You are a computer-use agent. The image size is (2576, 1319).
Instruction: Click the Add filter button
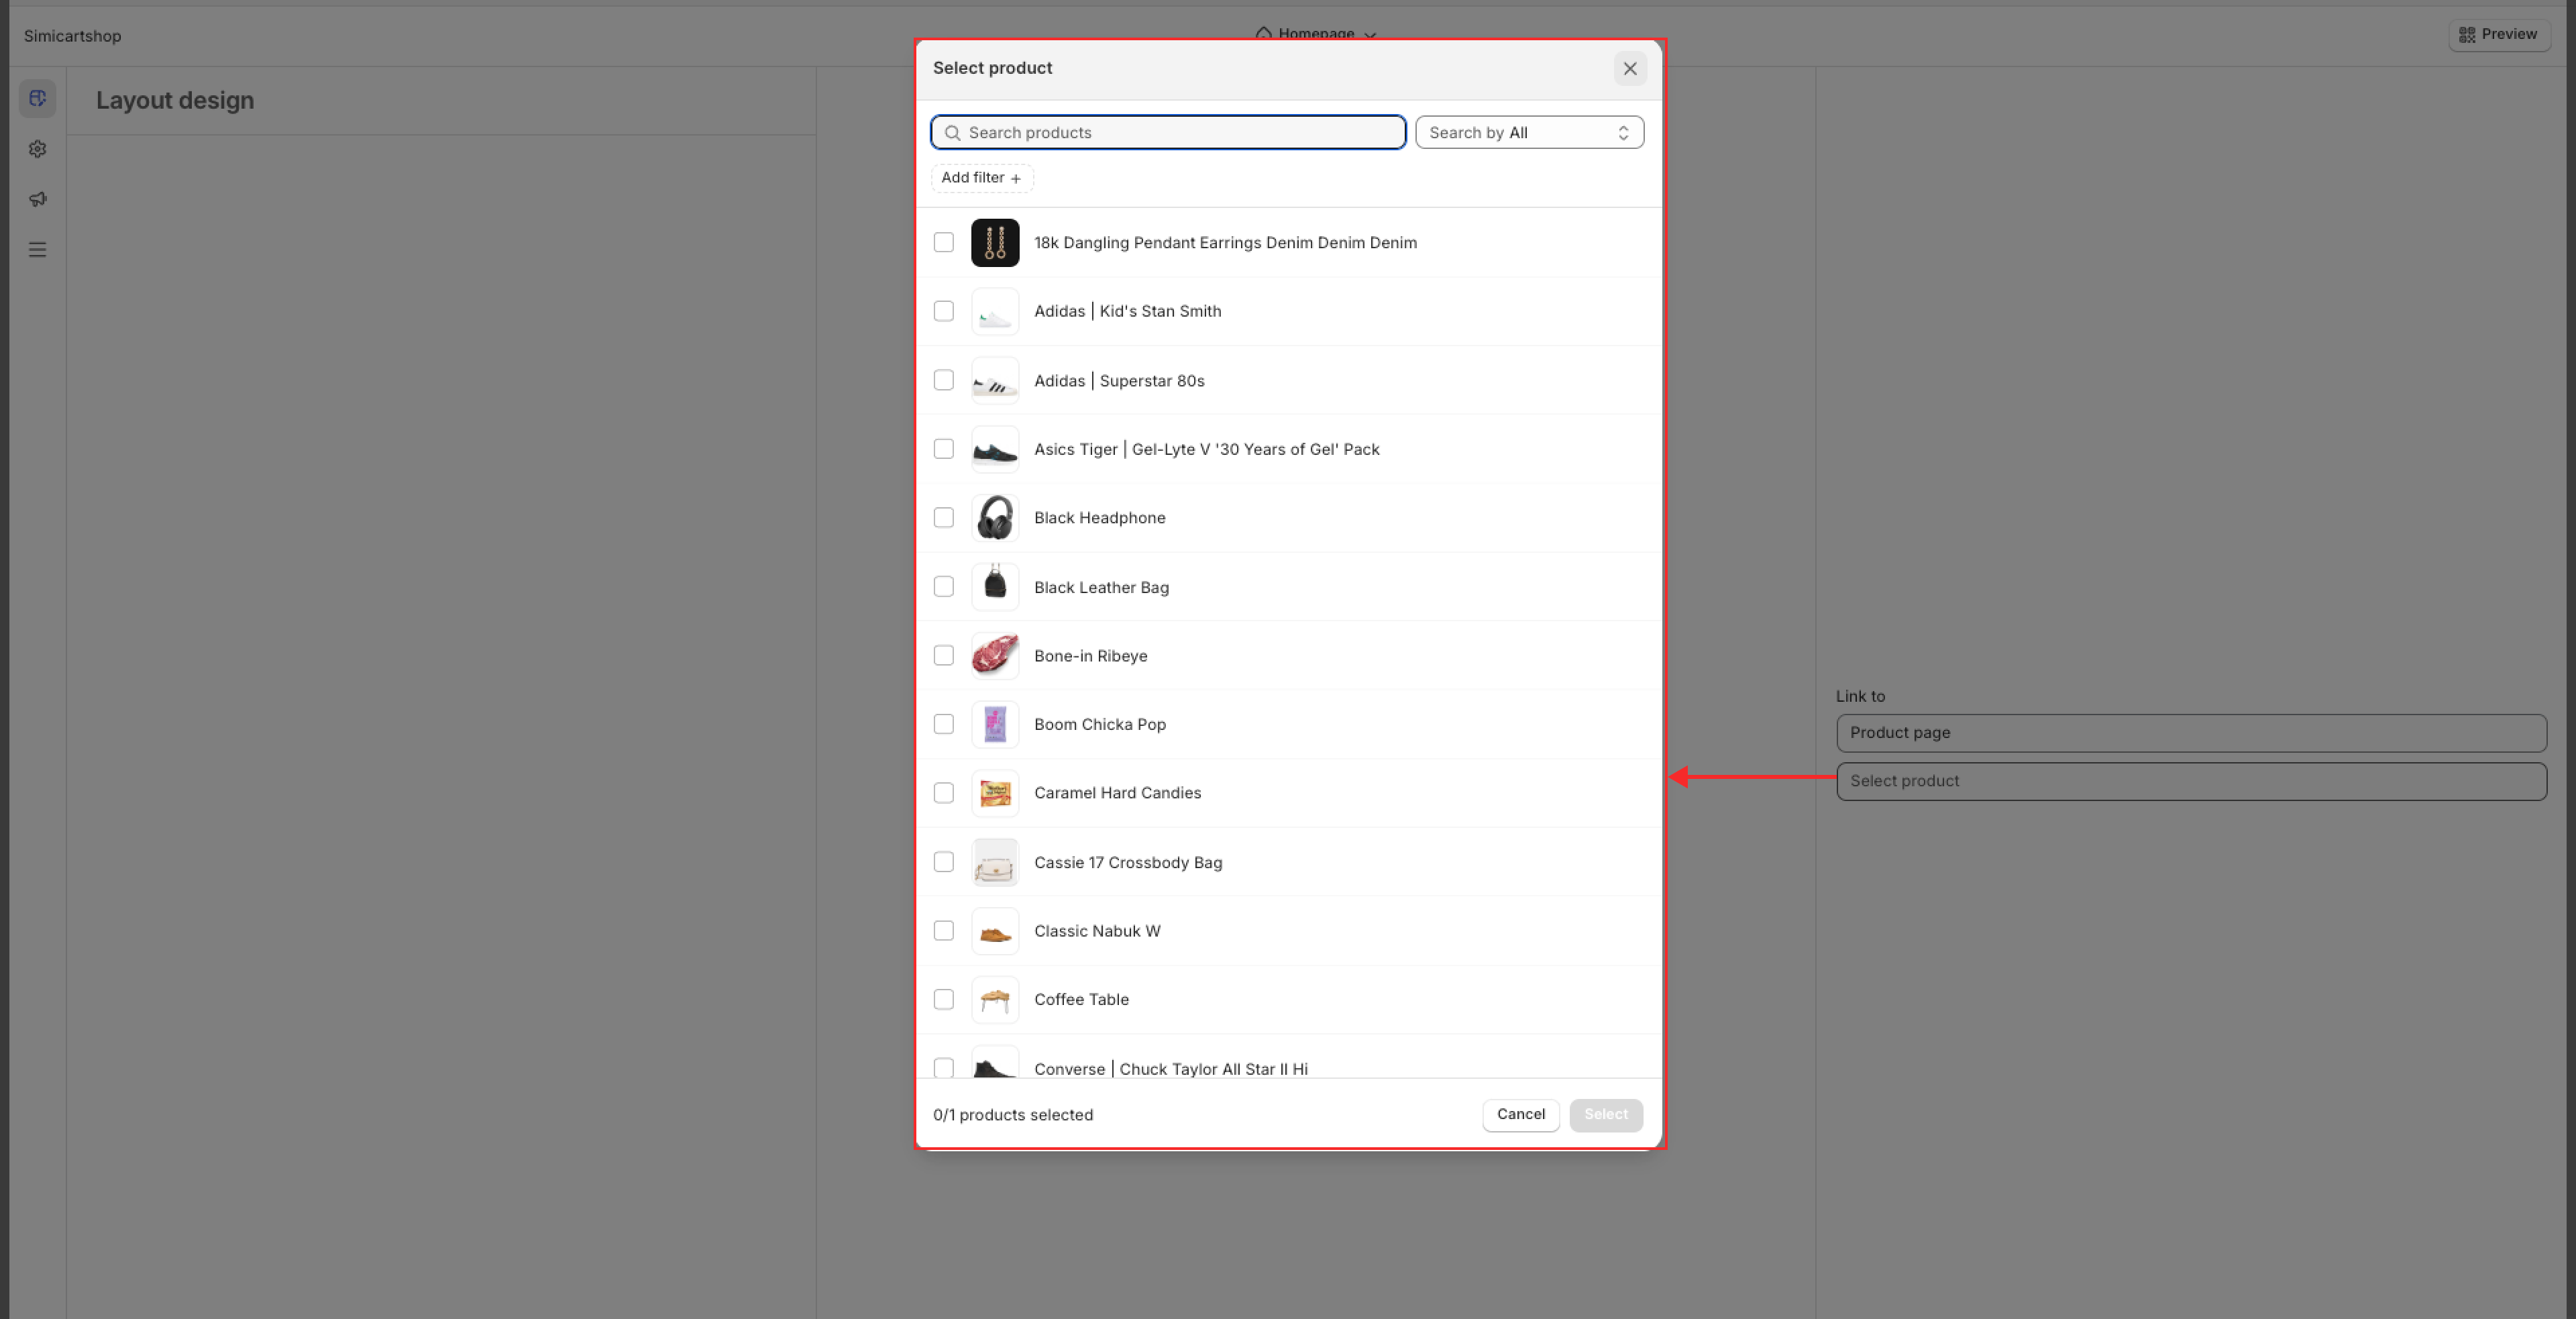pos(981,178)
